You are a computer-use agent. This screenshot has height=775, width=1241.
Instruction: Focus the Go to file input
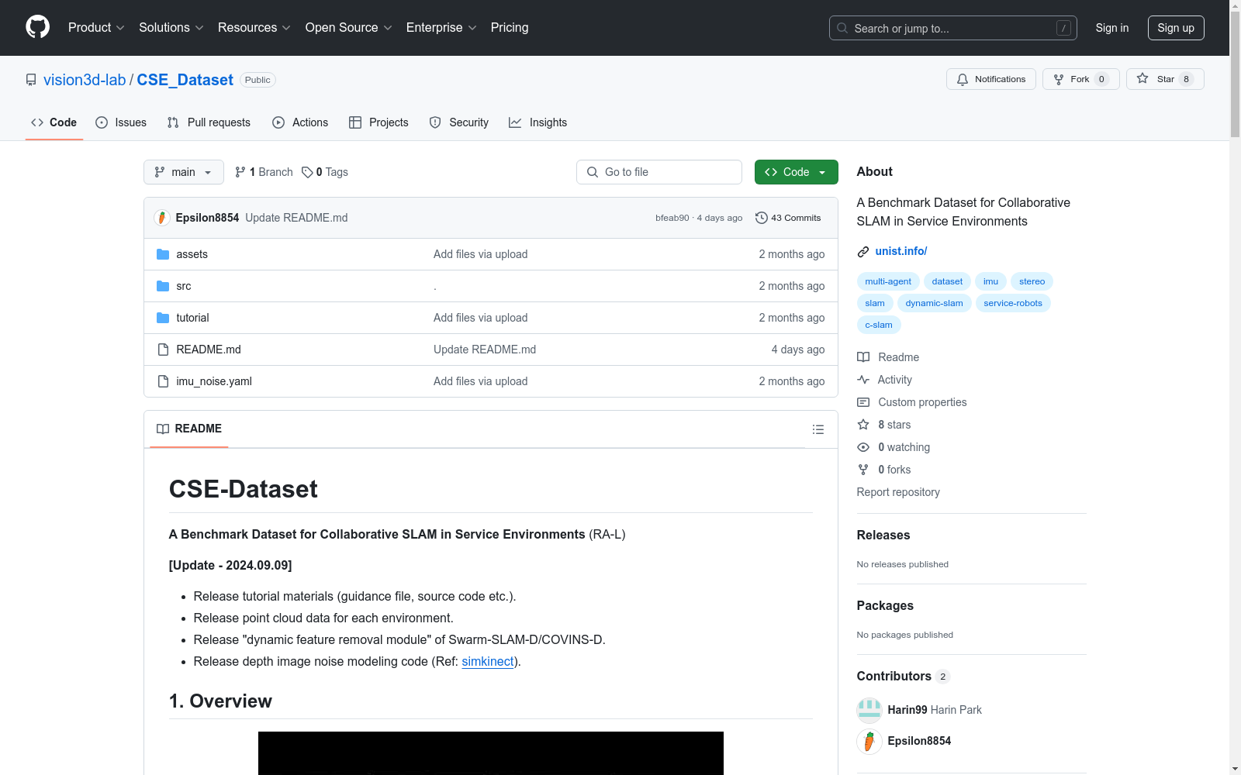coord(659,172)
